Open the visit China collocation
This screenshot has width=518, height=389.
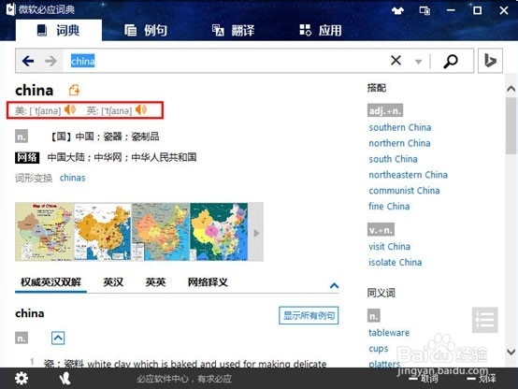click(x=390, y=247)
